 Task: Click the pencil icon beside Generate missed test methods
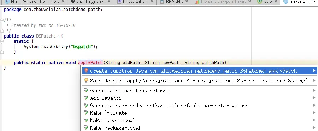point(86,90)
